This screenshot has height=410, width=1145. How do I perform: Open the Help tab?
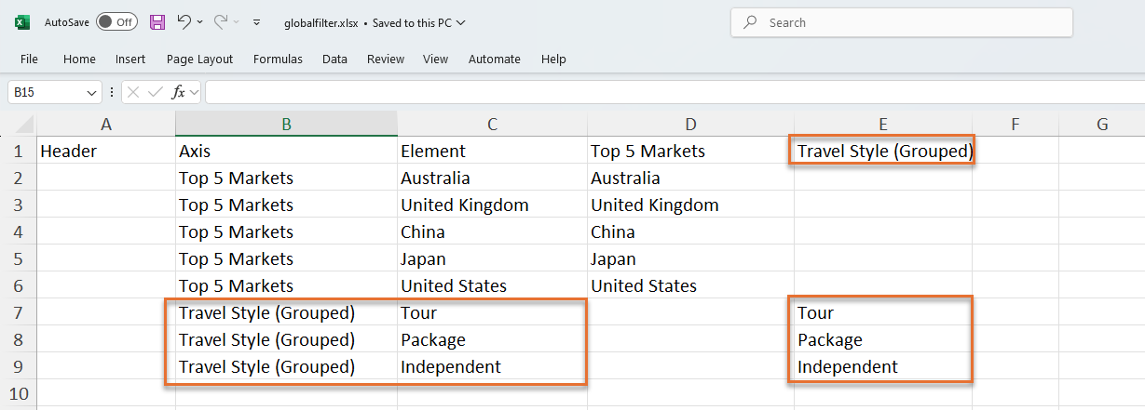click(x=553, y=59)
